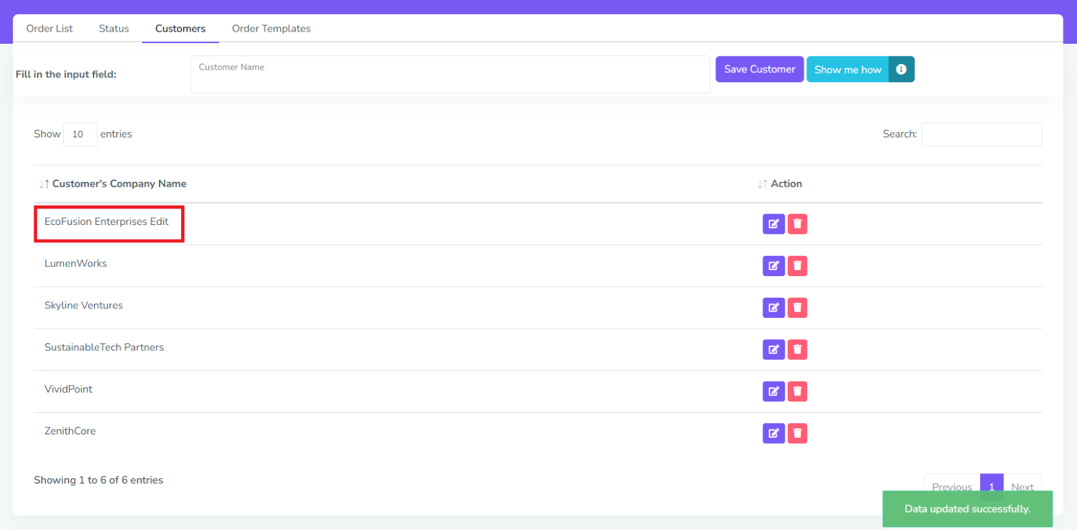Image resolution: width=1077 pixels, height=530 pixels.
Task: Delete SustainableTech Partners using trash icon
Action: click(x=797, y=350)
